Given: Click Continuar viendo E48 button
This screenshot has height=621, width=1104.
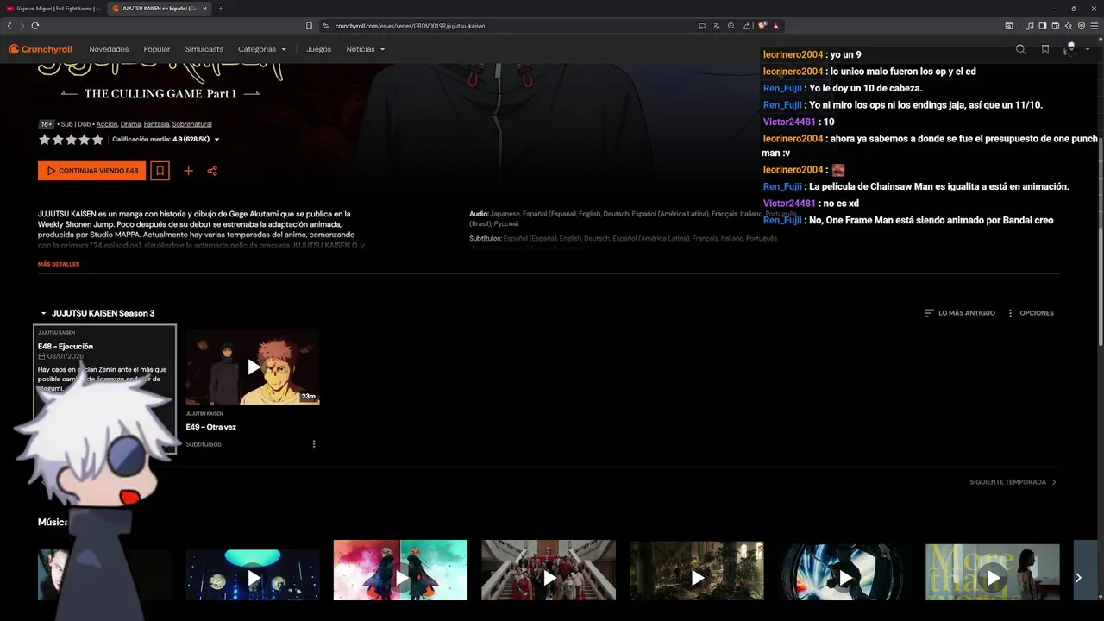Looking at the screenshot, I should [91, 171].
